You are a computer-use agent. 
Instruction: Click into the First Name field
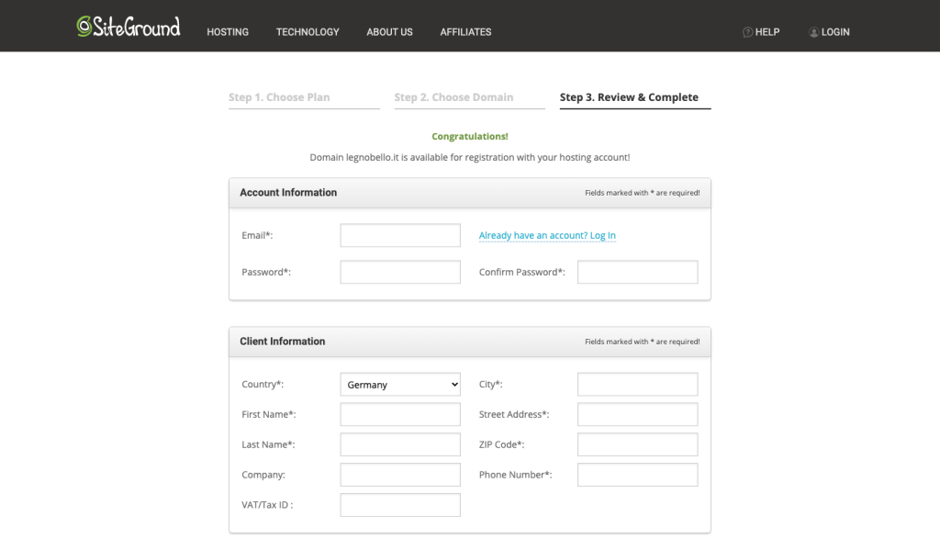click(400, 414)
